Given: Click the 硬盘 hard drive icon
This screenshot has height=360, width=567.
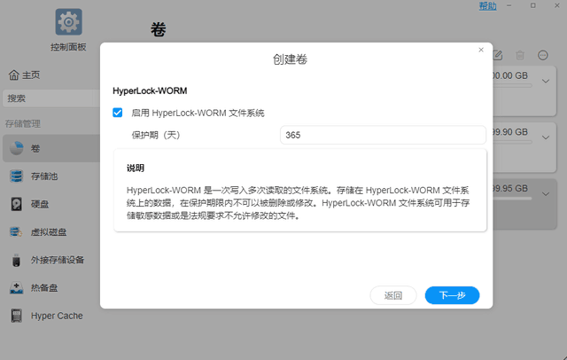Looking at the screenshot, I should (16, 204).
